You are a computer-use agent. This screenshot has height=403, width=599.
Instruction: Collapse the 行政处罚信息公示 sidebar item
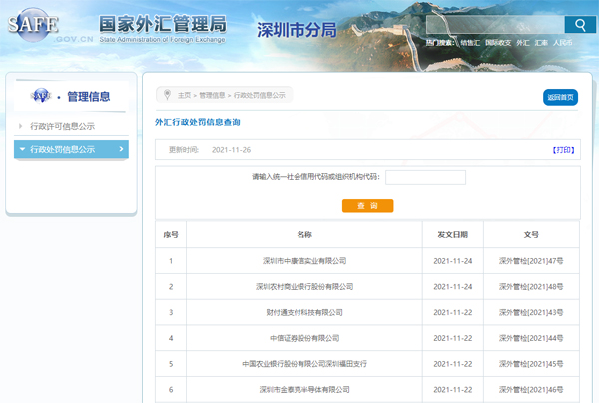coord(21,149)
